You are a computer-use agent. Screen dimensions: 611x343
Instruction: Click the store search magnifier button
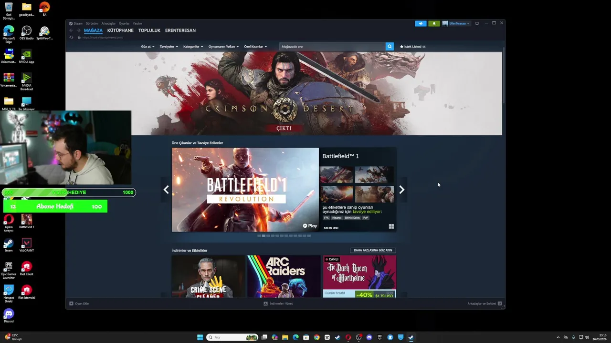click(390, 47)
